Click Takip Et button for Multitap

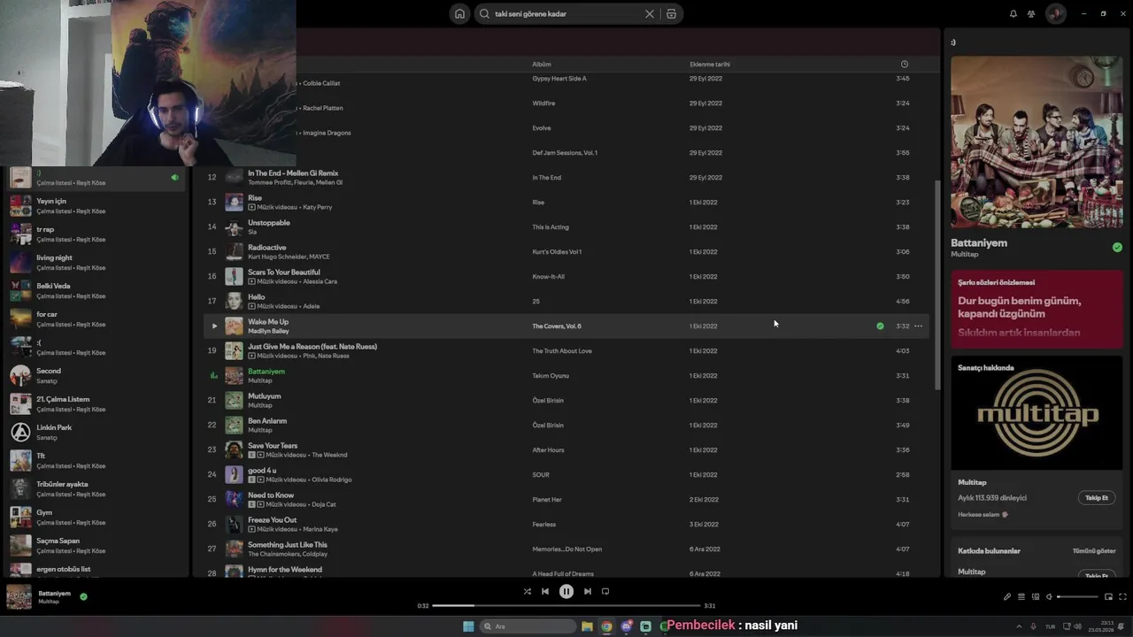point(1097,498)
